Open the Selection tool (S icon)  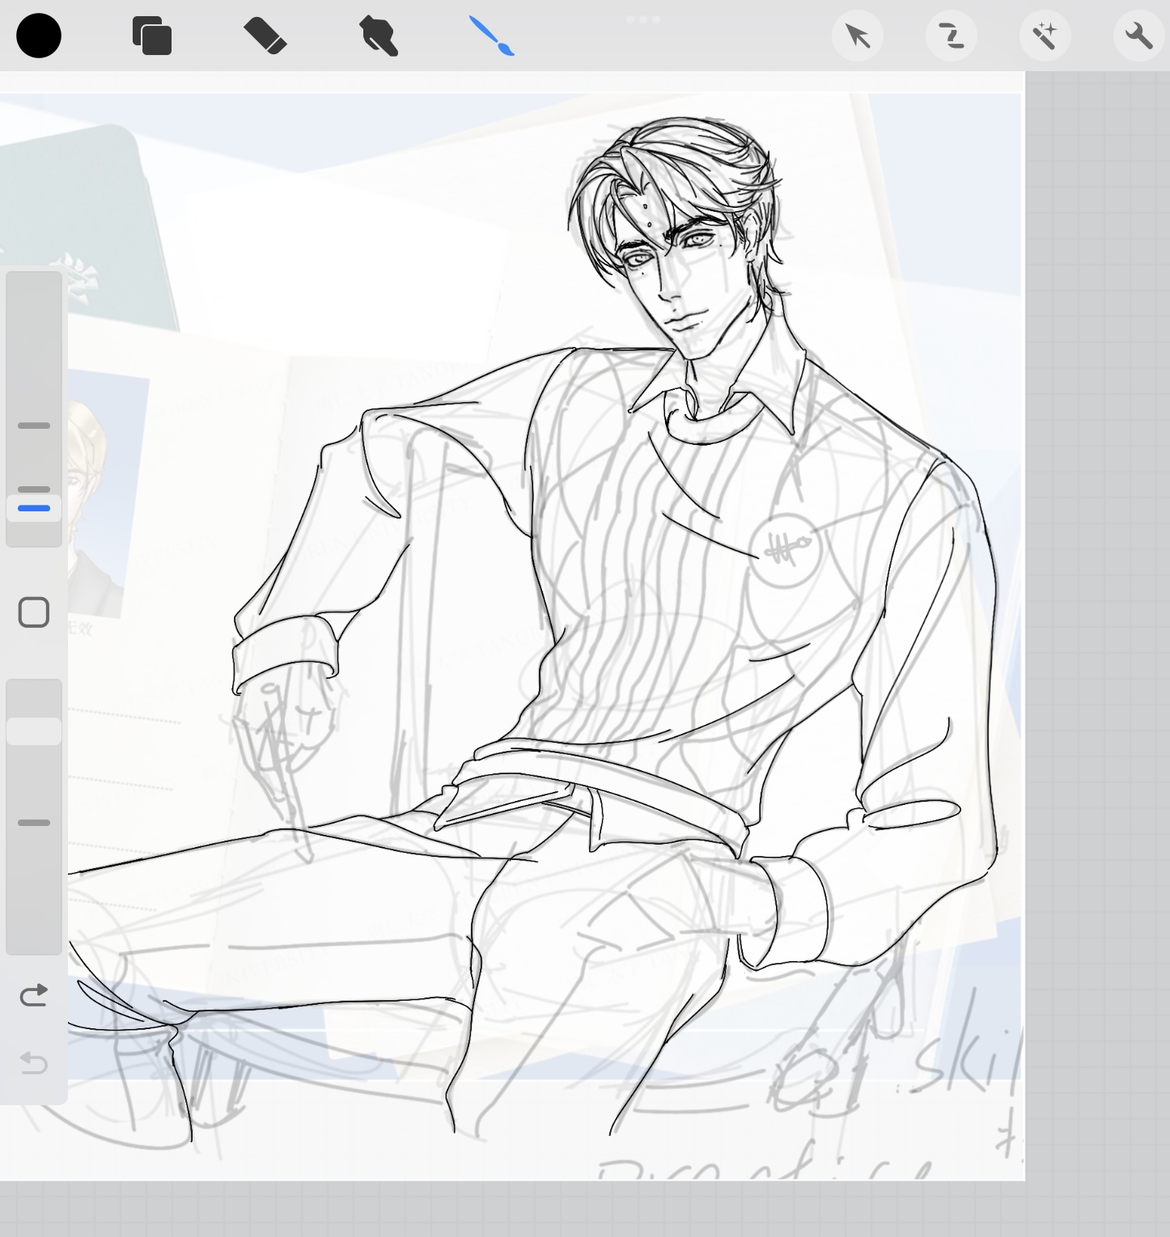coord(951,36)
